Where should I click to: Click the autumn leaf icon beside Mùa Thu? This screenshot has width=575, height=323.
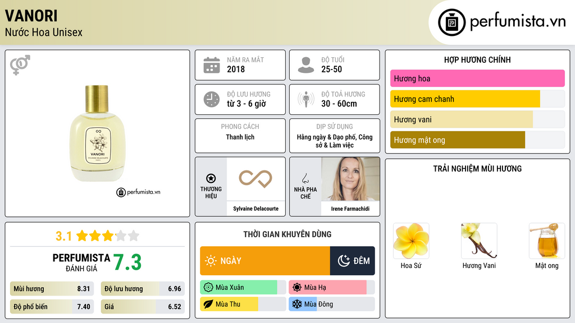(208, 304)
